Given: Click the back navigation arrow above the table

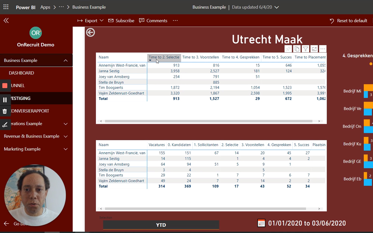Looking at the screenshot, I should tap(90, 32).
